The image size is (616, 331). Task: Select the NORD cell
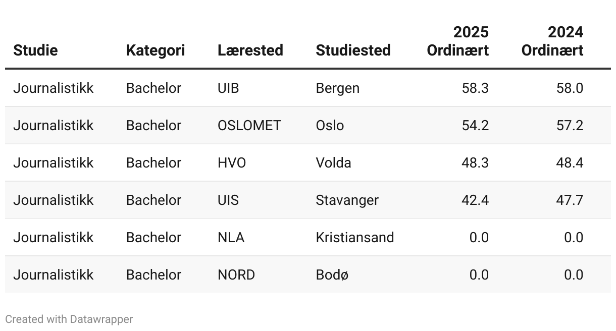[236, 274]
